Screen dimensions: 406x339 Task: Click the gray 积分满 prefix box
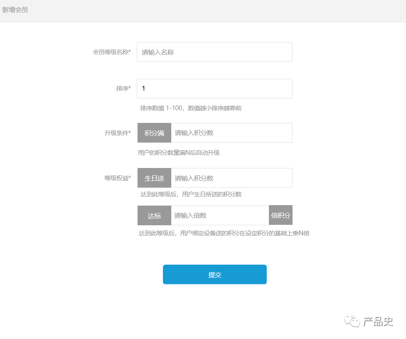tap(154, 133)
